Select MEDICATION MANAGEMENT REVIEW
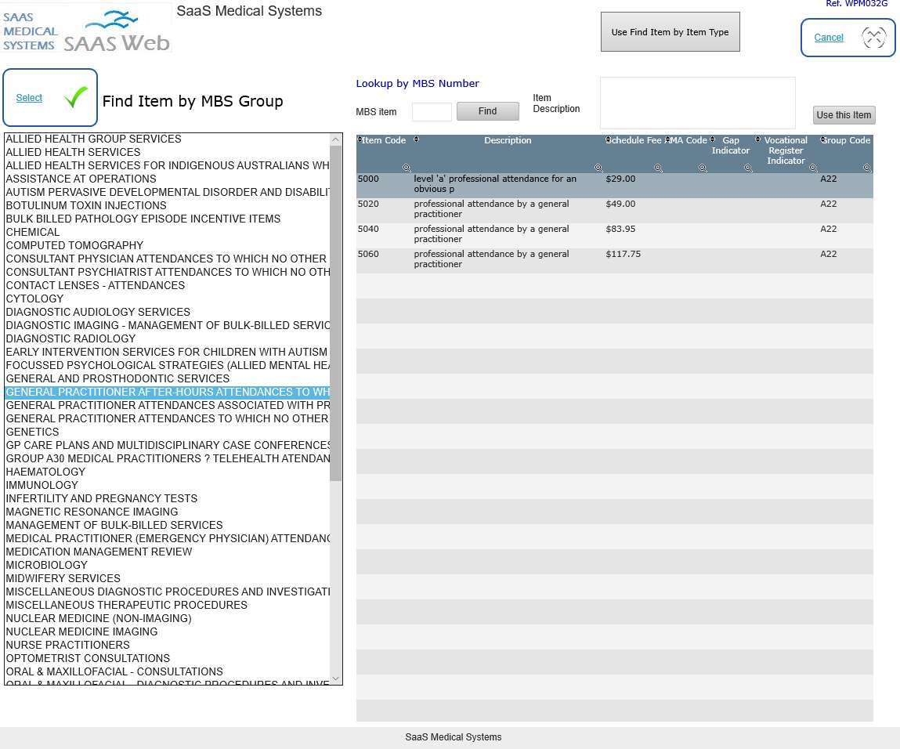 tap(167, 552)
